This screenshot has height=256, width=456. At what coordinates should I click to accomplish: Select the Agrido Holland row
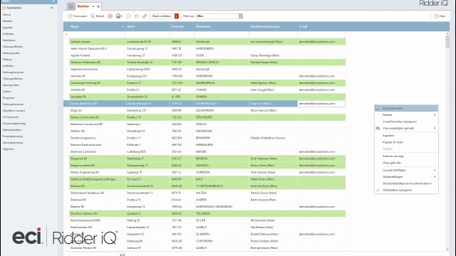(204, 55)
